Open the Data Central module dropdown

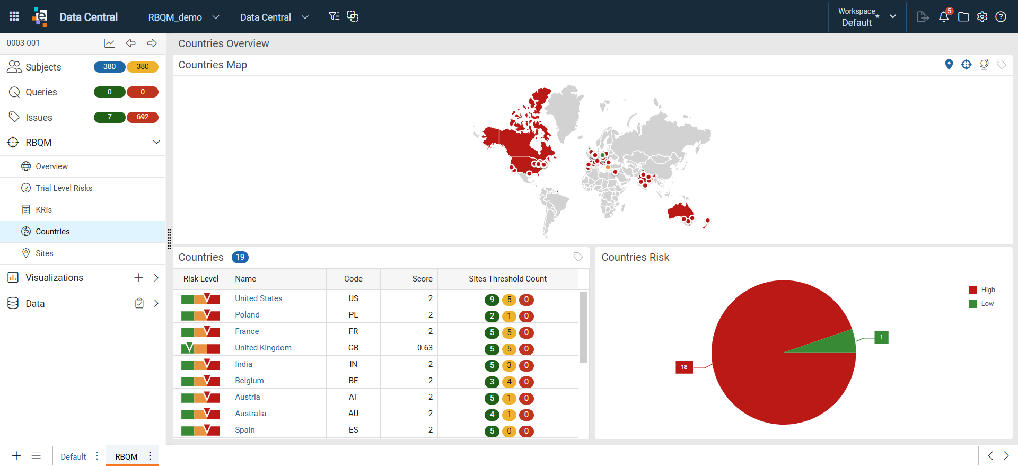[274, 17]
